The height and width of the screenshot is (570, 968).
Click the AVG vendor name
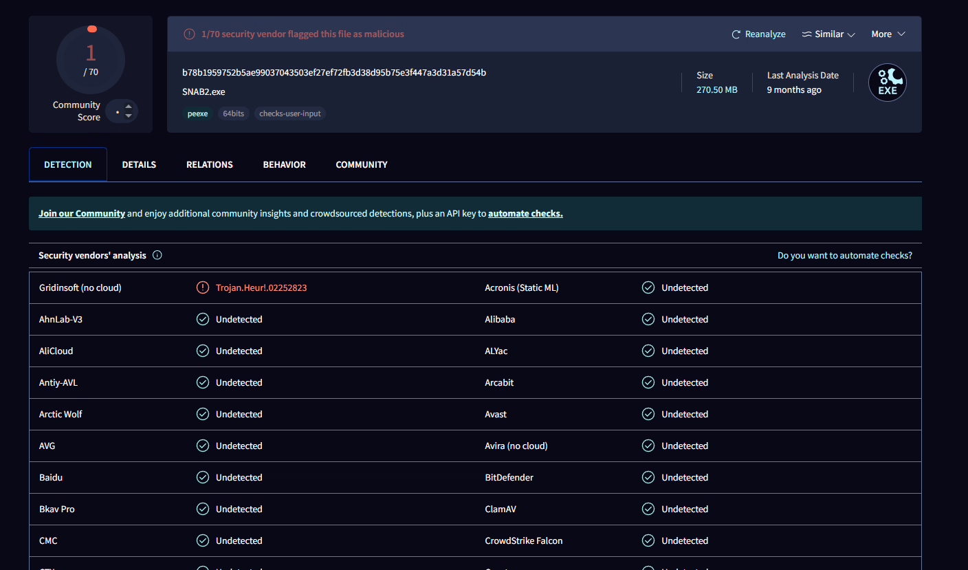pos(47,446)
